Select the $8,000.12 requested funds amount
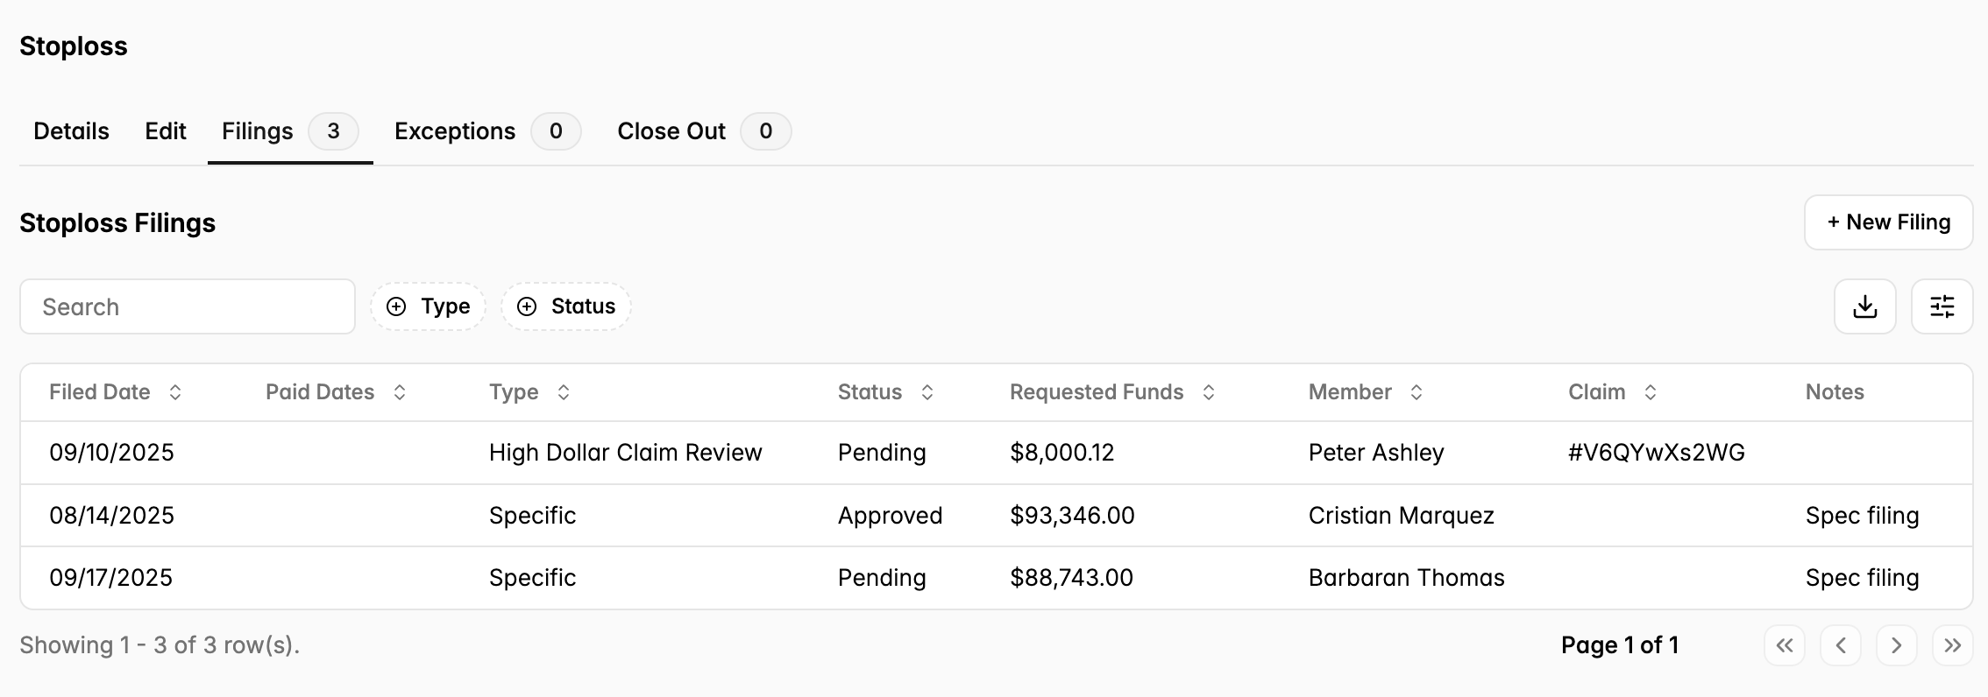 pos(1062,453)
